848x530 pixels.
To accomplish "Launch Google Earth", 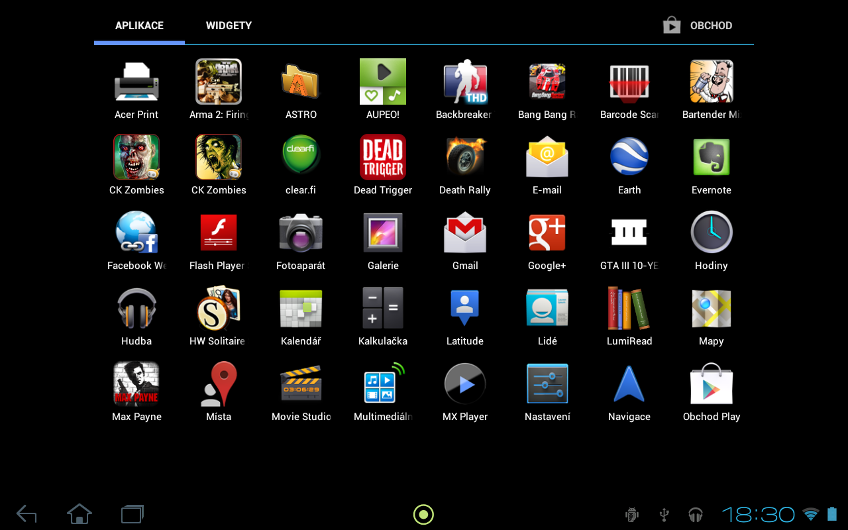I will pos(629,157).
